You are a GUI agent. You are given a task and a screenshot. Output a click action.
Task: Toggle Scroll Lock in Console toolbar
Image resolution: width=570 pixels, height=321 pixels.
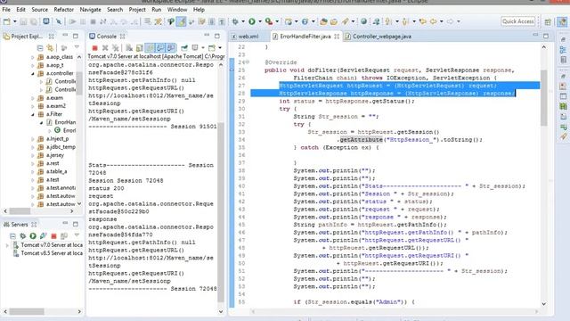click(139, 48)
